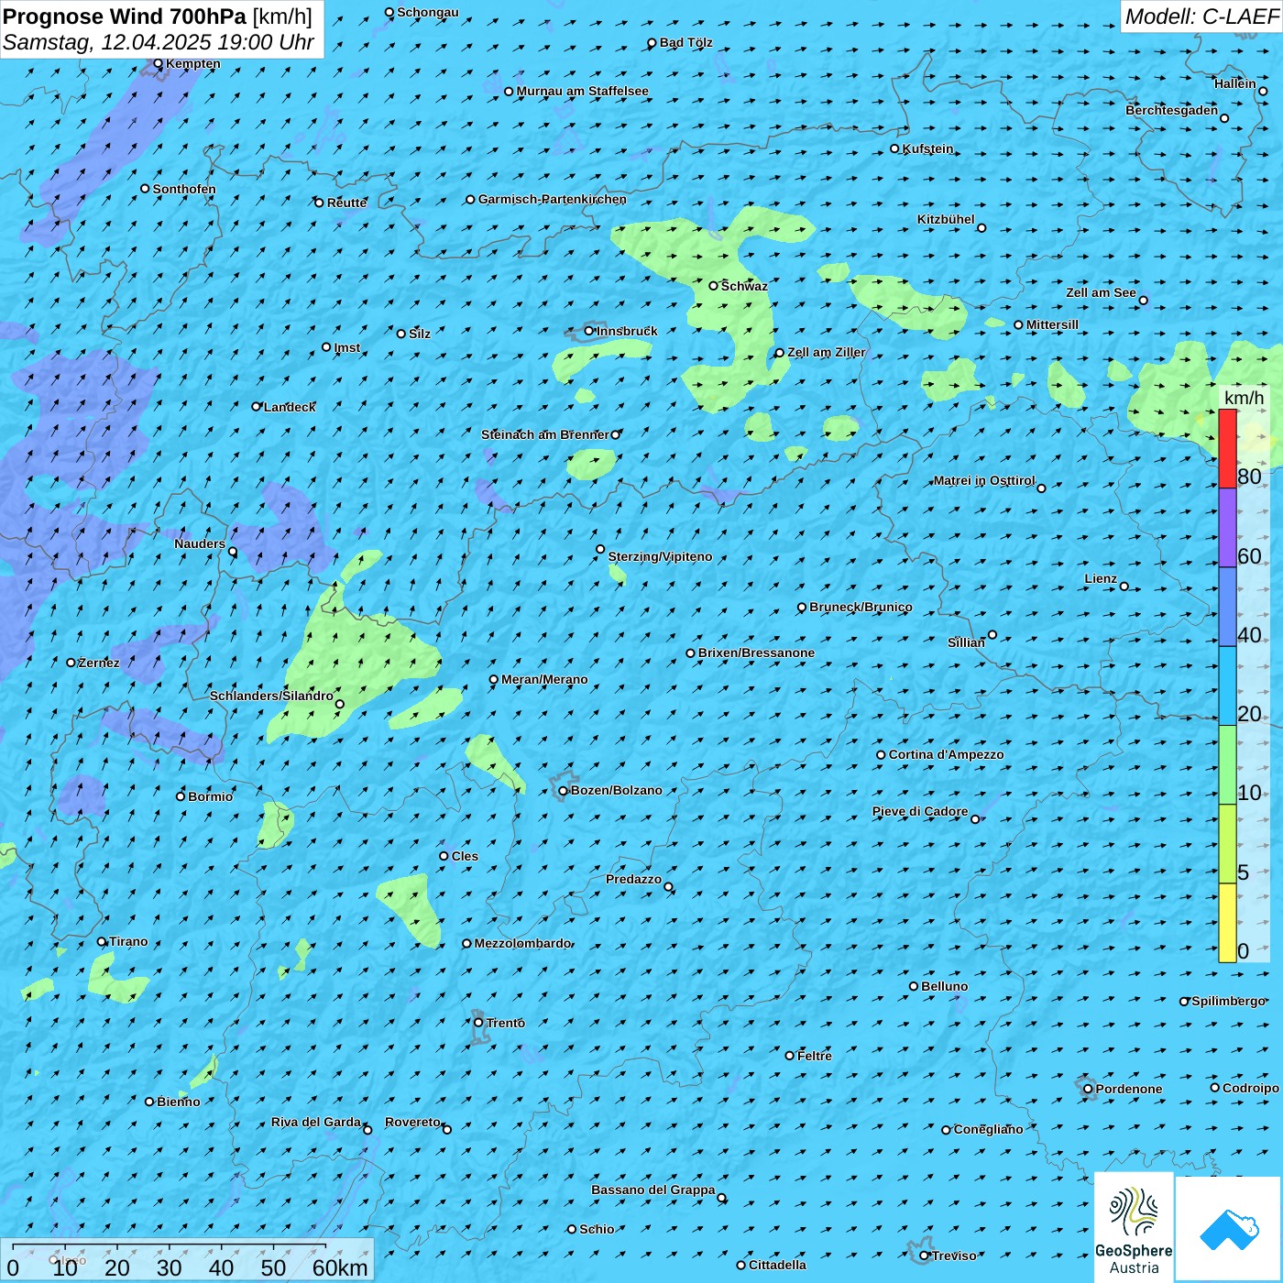This screenshot has height=1283, width=1283.
Task: Click the Kufstein location marker circle
Action: (x=895, y=148)
